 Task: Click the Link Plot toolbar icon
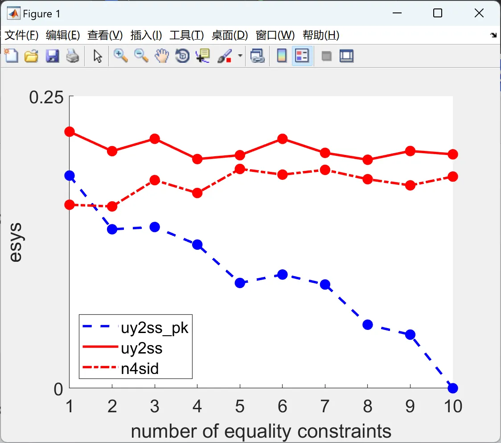pos(258,56)
